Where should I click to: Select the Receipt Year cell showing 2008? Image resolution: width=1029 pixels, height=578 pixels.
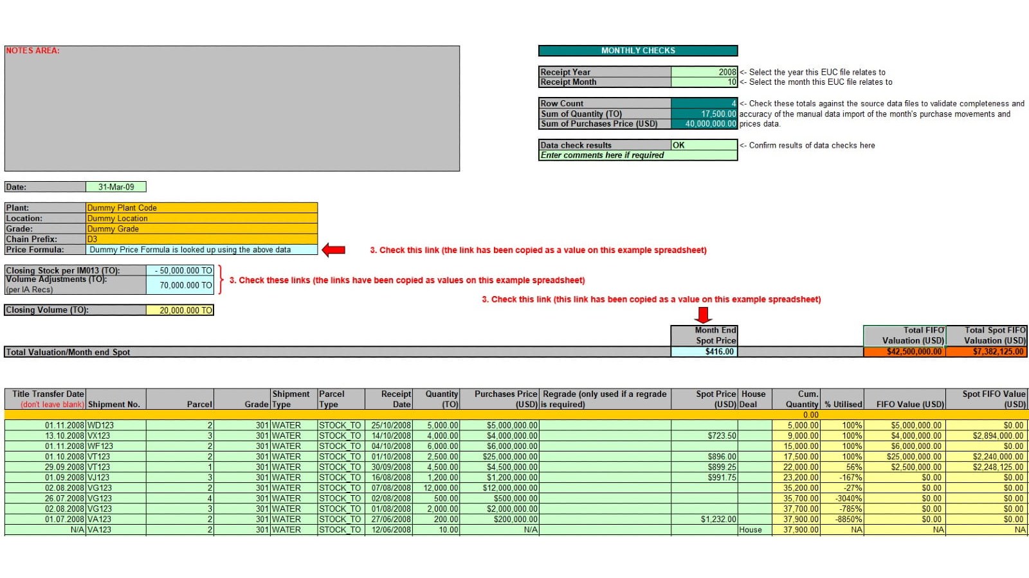coord(704,72)
